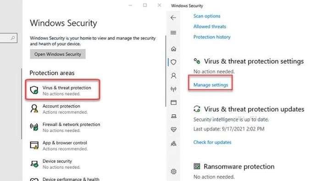Click Manage settings link
The height and width of the screenshot is (181, 321).
(210, 85)
